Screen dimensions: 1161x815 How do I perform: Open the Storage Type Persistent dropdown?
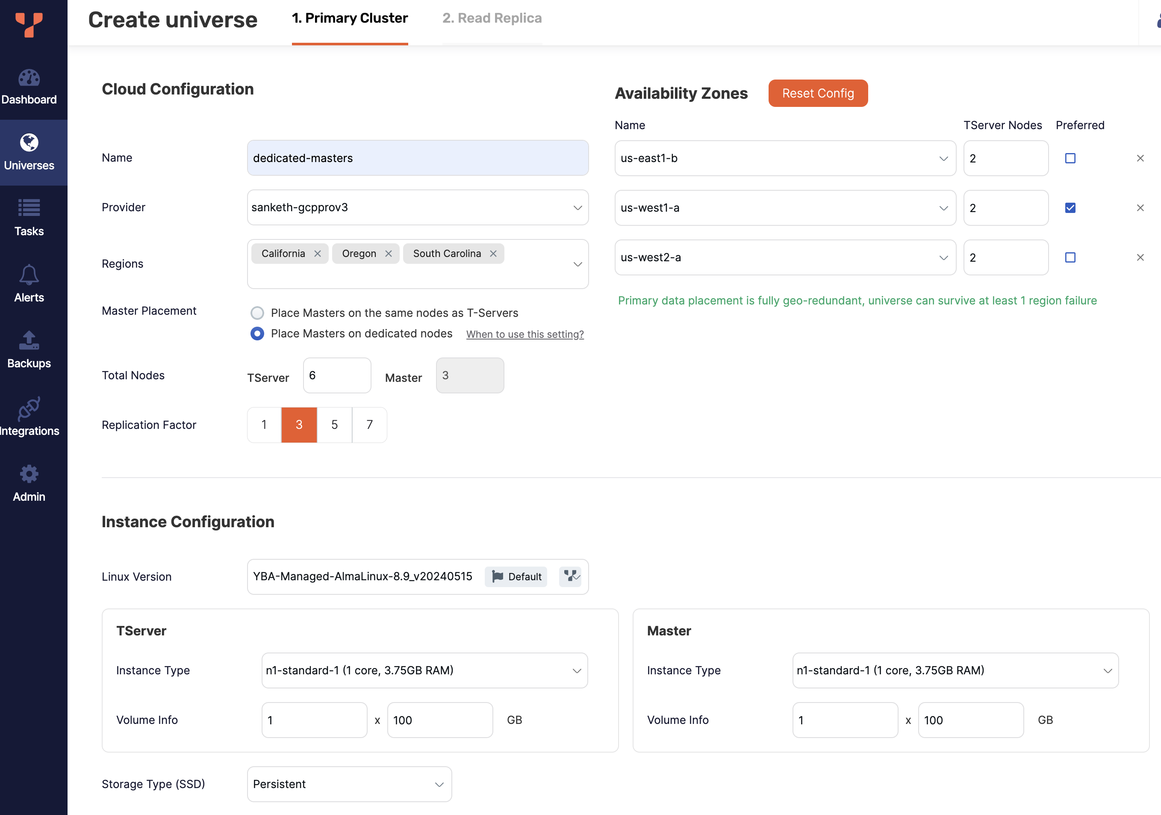[439, 784]
